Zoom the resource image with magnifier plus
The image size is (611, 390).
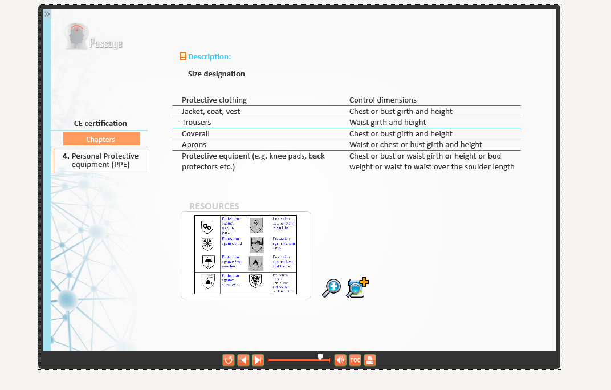pos(331,288)
